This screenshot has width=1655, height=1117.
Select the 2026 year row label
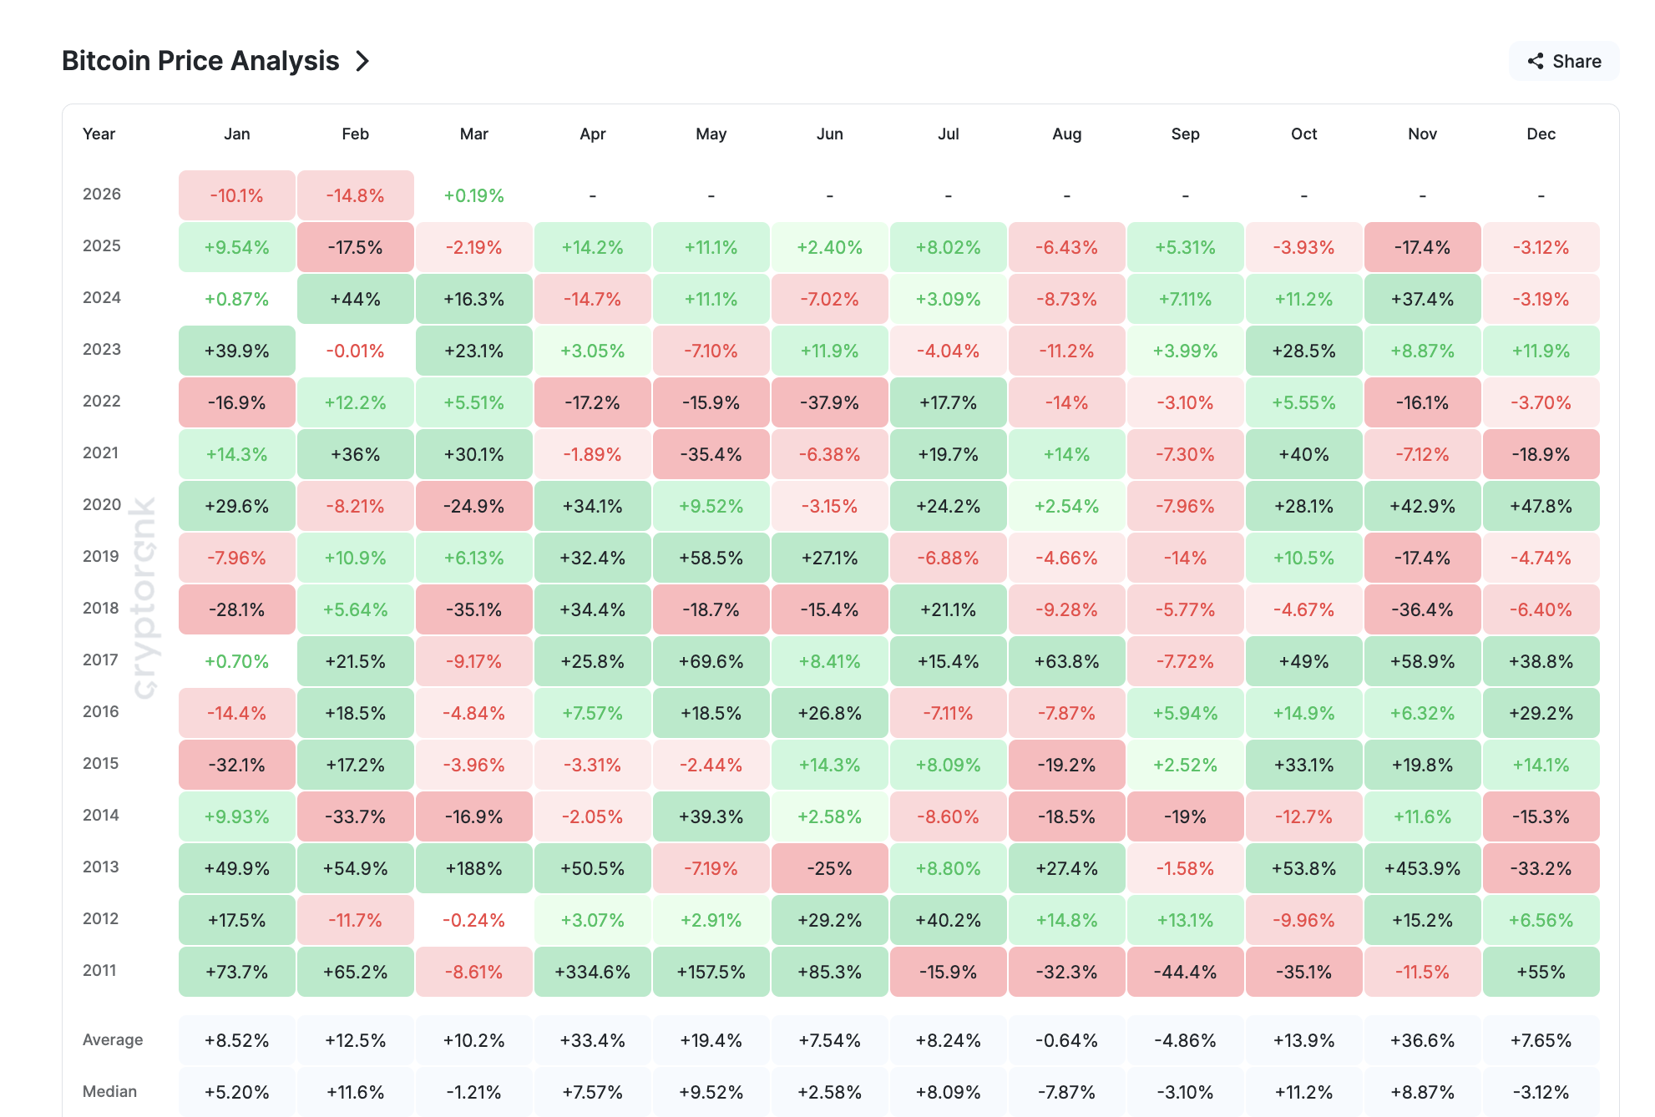(102, 195)
